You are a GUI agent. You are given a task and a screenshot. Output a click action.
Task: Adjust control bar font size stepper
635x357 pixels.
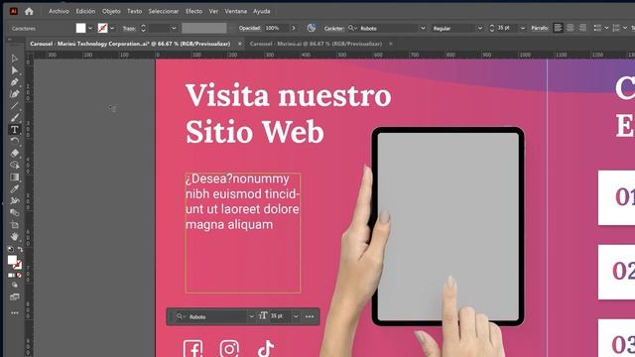(492, 29)
